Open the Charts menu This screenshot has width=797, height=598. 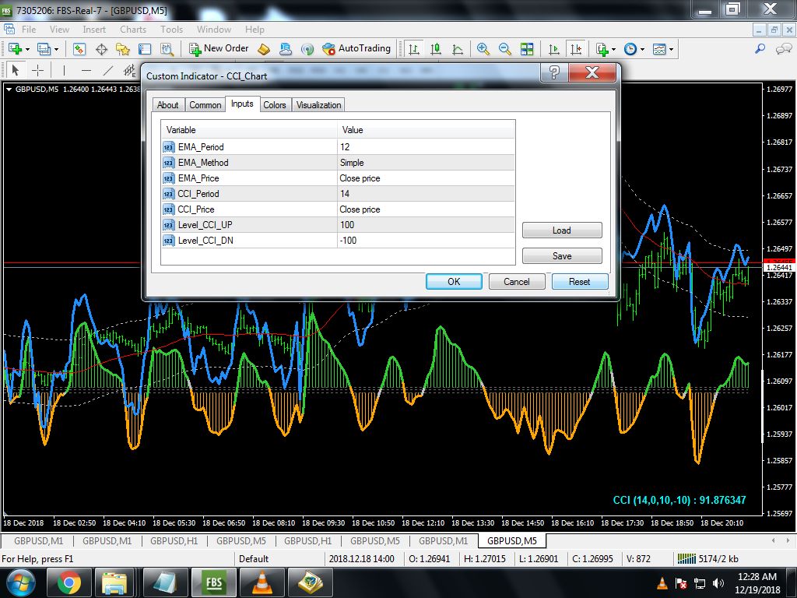[x=133, y=30]
